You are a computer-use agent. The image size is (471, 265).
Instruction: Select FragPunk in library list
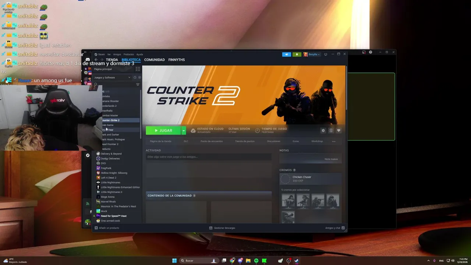[x=106, y=168]
